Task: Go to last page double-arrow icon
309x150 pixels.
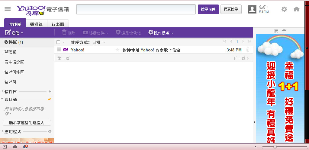Action: 249,41
